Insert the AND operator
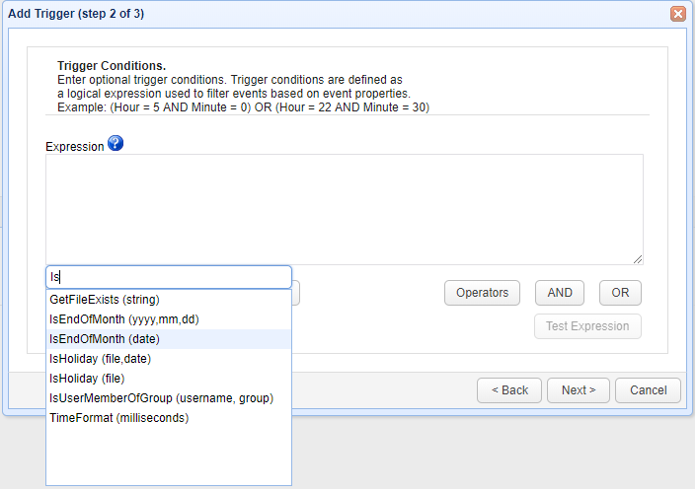The image size is (697, 491). [560, 293]
